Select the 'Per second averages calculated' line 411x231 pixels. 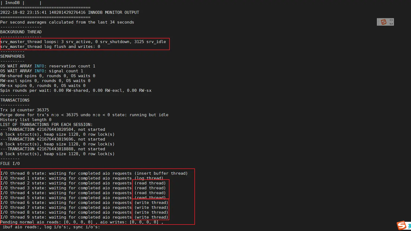[67, 22]
